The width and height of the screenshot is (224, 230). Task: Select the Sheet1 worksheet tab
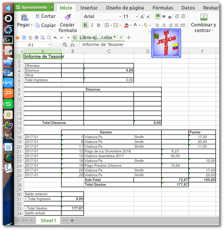tap(48, 220)
